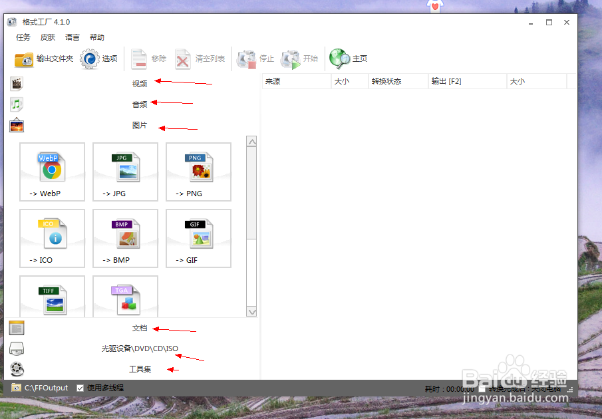The height and width of the screenshot is (419, 602).
Task: Click the C:\FFOutput path link
Action: pyautogui.click(x=46, y=388)
